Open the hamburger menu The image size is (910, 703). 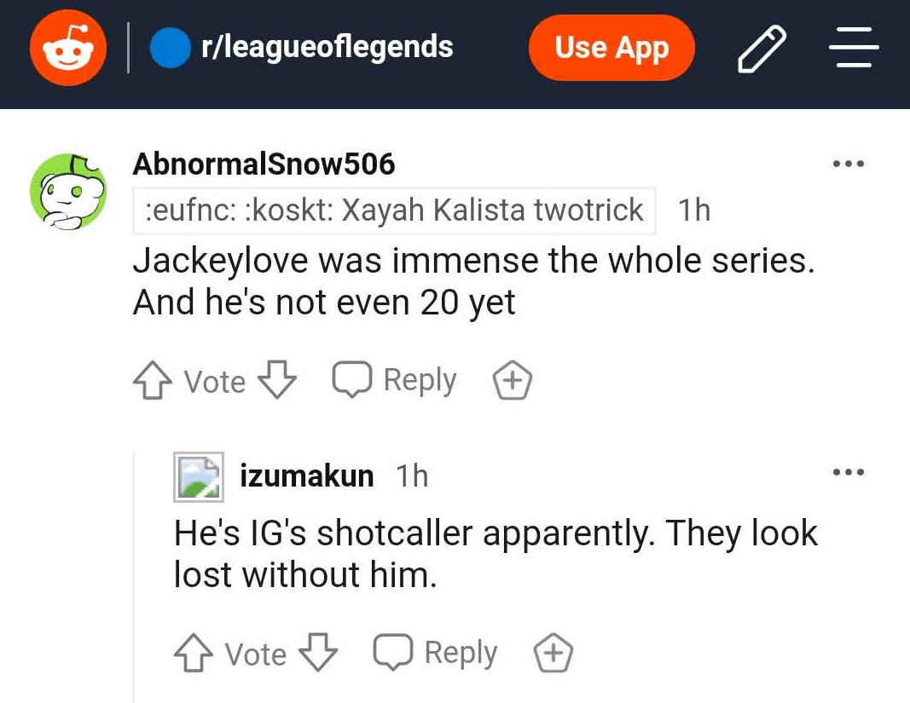coord(854,49)
